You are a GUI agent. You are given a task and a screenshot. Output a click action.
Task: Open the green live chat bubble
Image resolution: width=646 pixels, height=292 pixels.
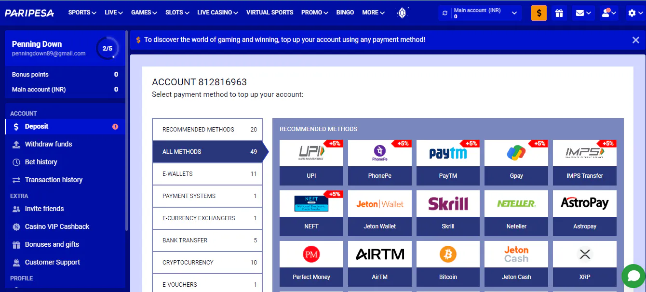point(633,276)
